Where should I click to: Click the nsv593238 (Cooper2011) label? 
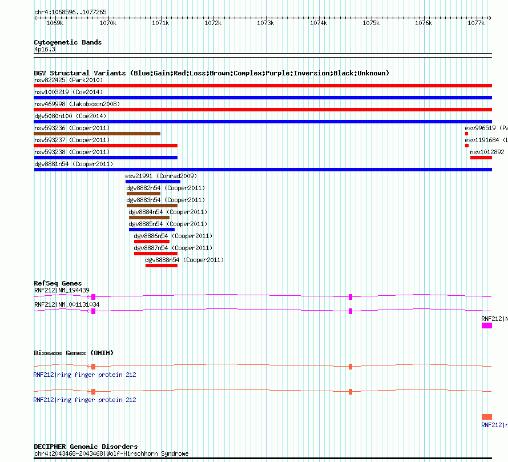click(x=72, y=152)
